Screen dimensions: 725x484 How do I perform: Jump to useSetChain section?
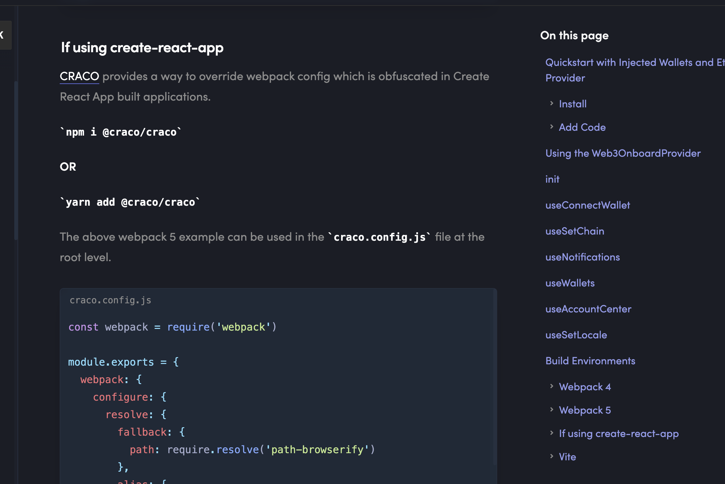pos(574,231)
